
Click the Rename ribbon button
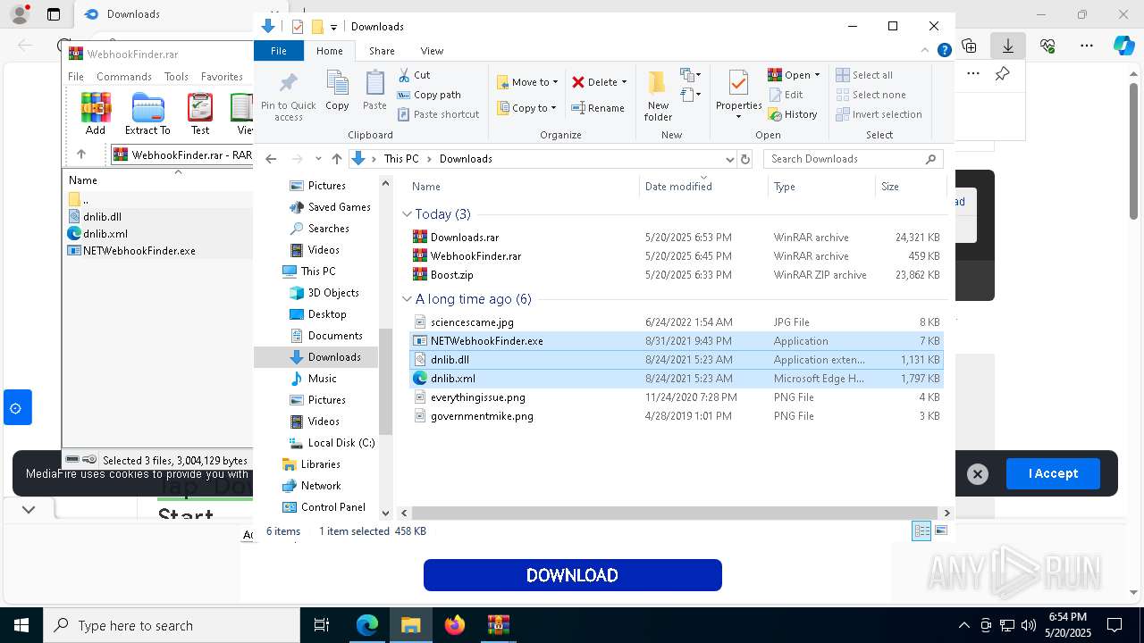[598, 108]
